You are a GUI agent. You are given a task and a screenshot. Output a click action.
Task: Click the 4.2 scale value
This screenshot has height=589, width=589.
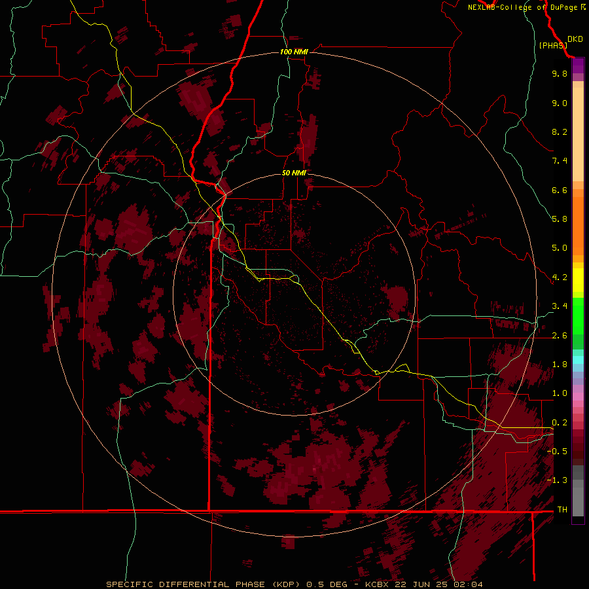tap(560, 277)
